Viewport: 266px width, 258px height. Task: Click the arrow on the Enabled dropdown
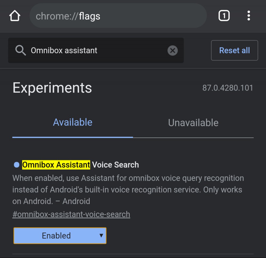(x=101, y=236)
